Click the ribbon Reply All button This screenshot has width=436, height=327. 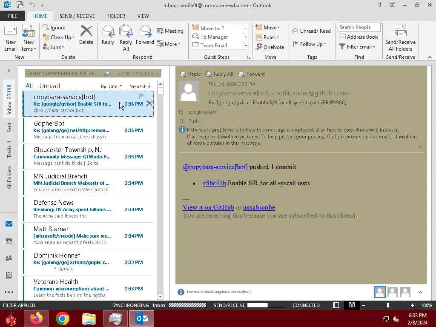click(126, 38)
